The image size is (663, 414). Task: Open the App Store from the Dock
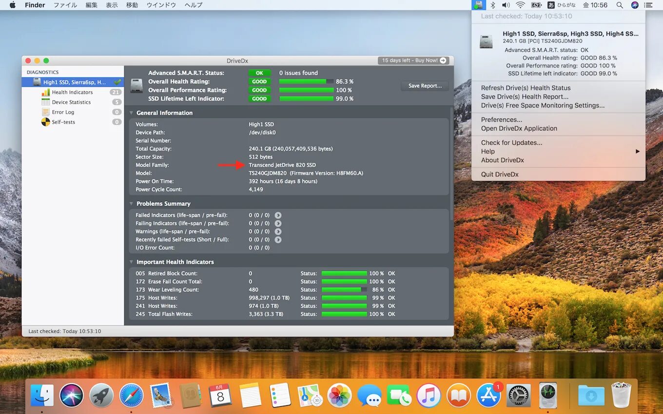489,395
